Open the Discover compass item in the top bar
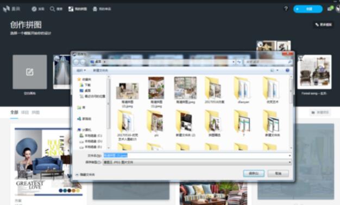 click(38, 9)
